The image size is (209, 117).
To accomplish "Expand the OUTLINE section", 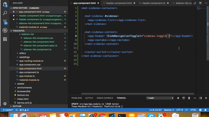I will 17,106.
